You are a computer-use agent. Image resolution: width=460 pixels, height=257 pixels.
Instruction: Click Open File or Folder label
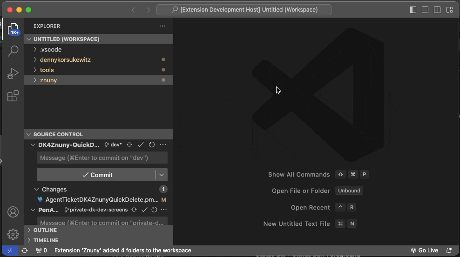pos(301,191)
